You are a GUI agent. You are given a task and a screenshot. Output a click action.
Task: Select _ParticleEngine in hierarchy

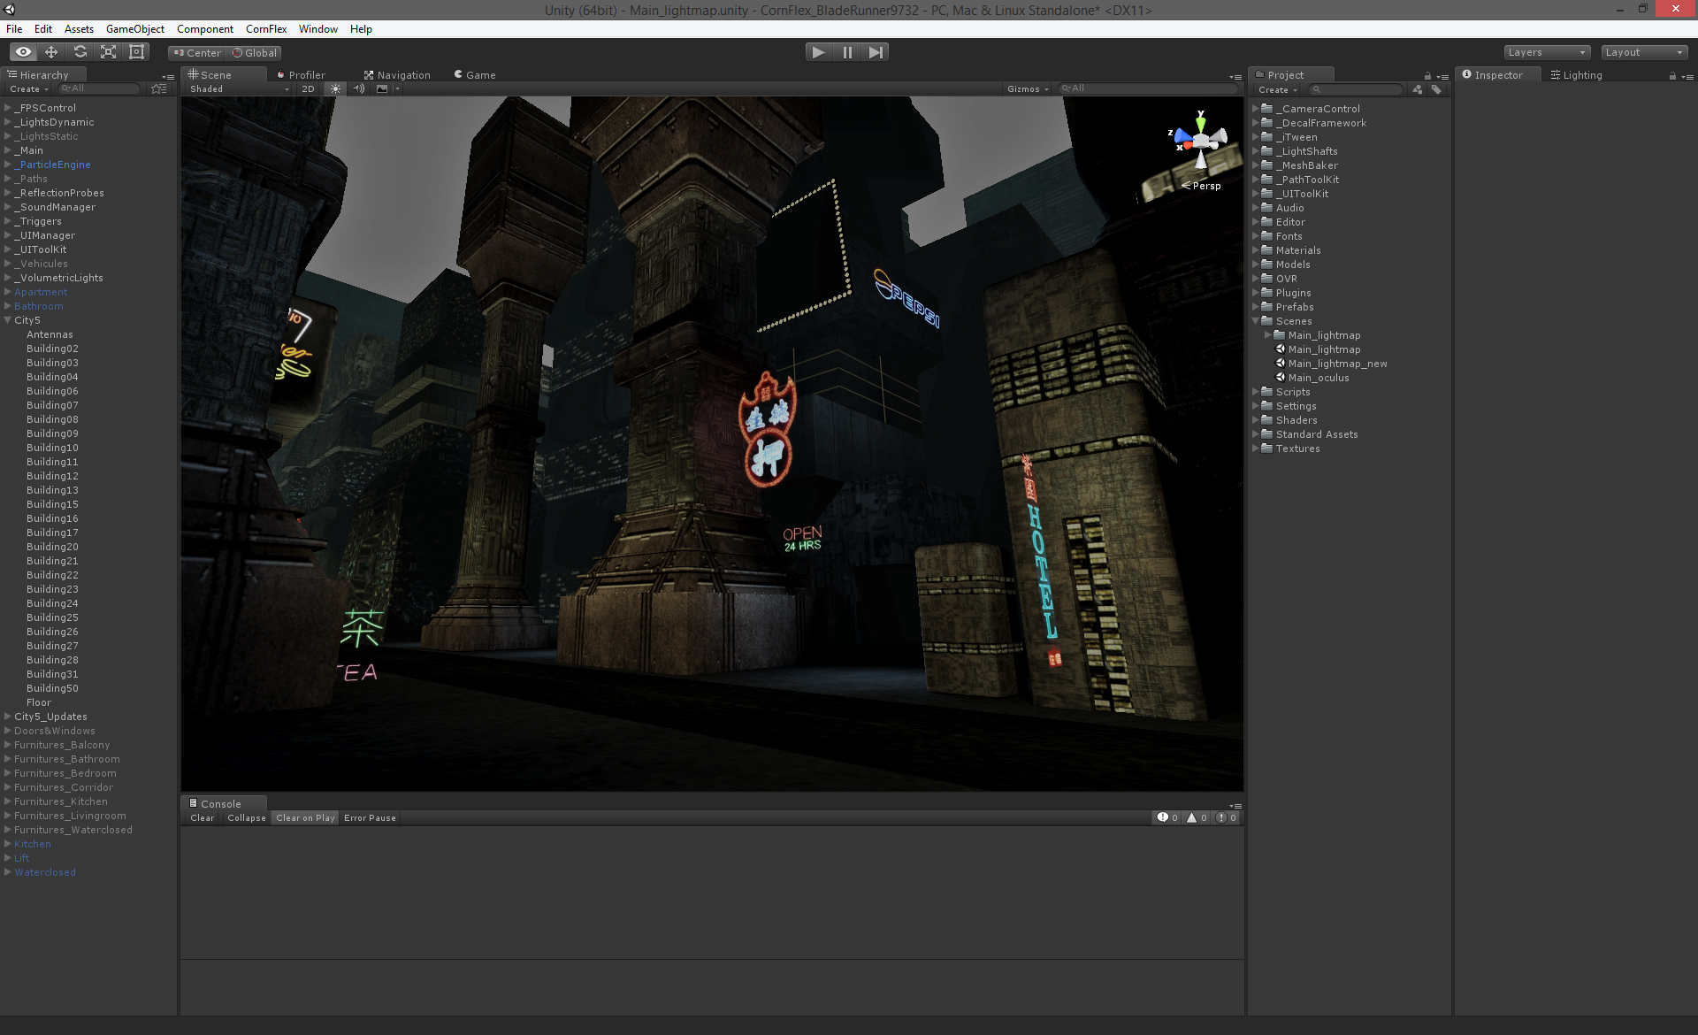pyautogui.click(x=52, y=165)
